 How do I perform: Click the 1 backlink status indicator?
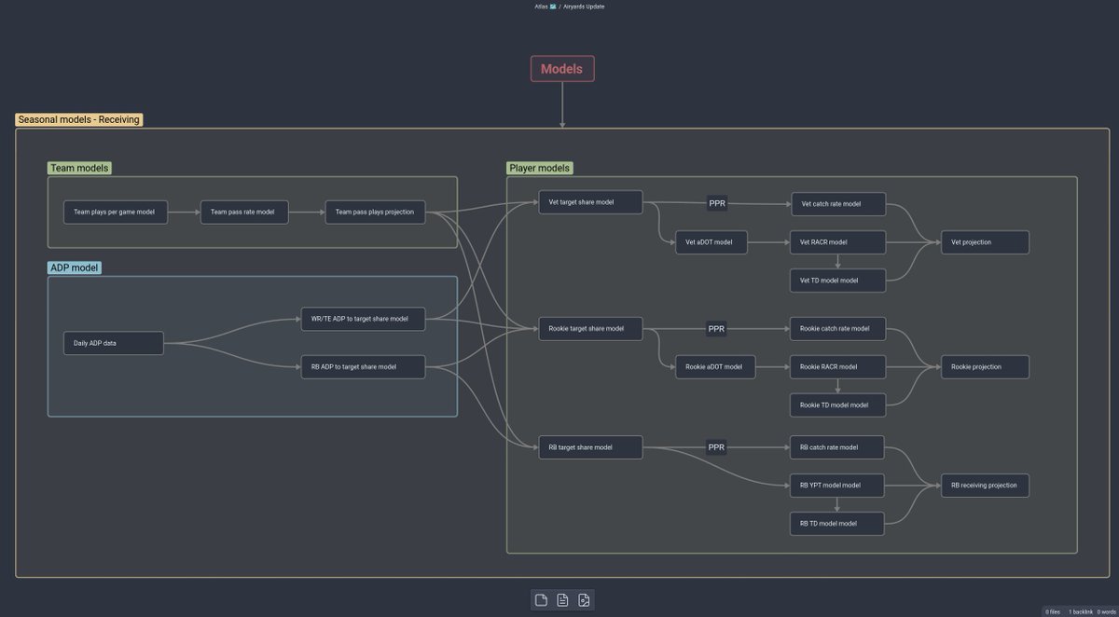(1080, 611)
